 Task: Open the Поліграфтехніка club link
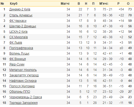(x=21, y=48)
